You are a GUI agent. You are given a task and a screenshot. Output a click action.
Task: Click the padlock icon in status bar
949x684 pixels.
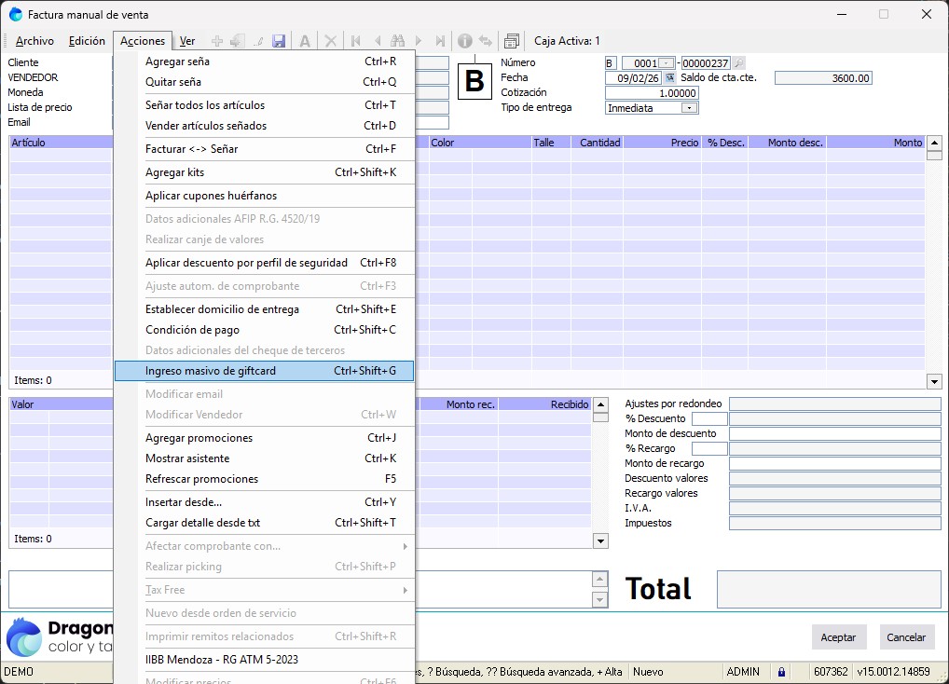click(x=781, y=672)
